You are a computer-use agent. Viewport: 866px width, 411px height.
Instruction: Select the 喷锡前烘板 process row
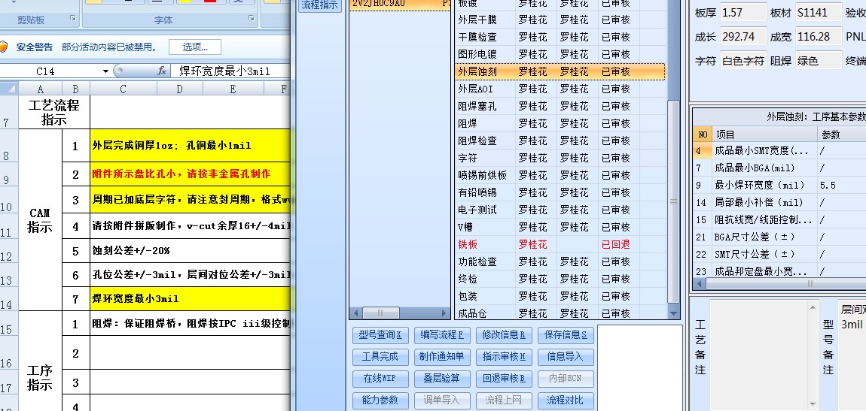560,175
